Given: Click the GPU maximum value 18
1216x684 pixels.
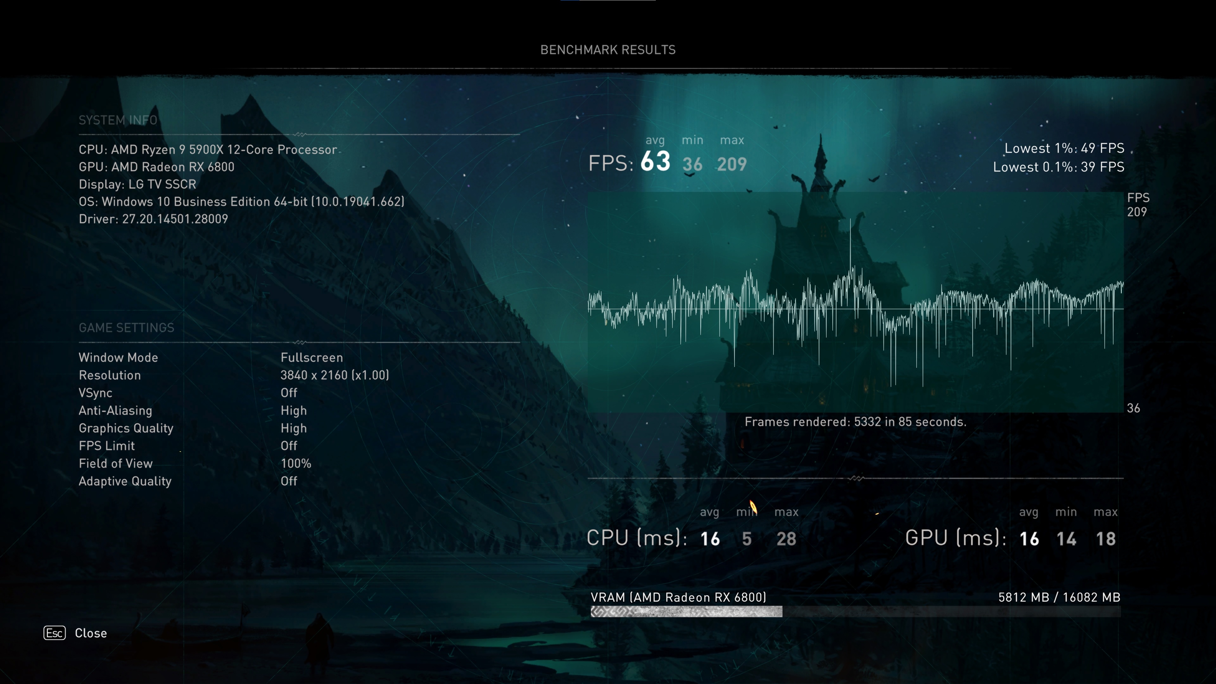Looking at the screenshot, I should pyautogui.click(x=1105, y=539).
